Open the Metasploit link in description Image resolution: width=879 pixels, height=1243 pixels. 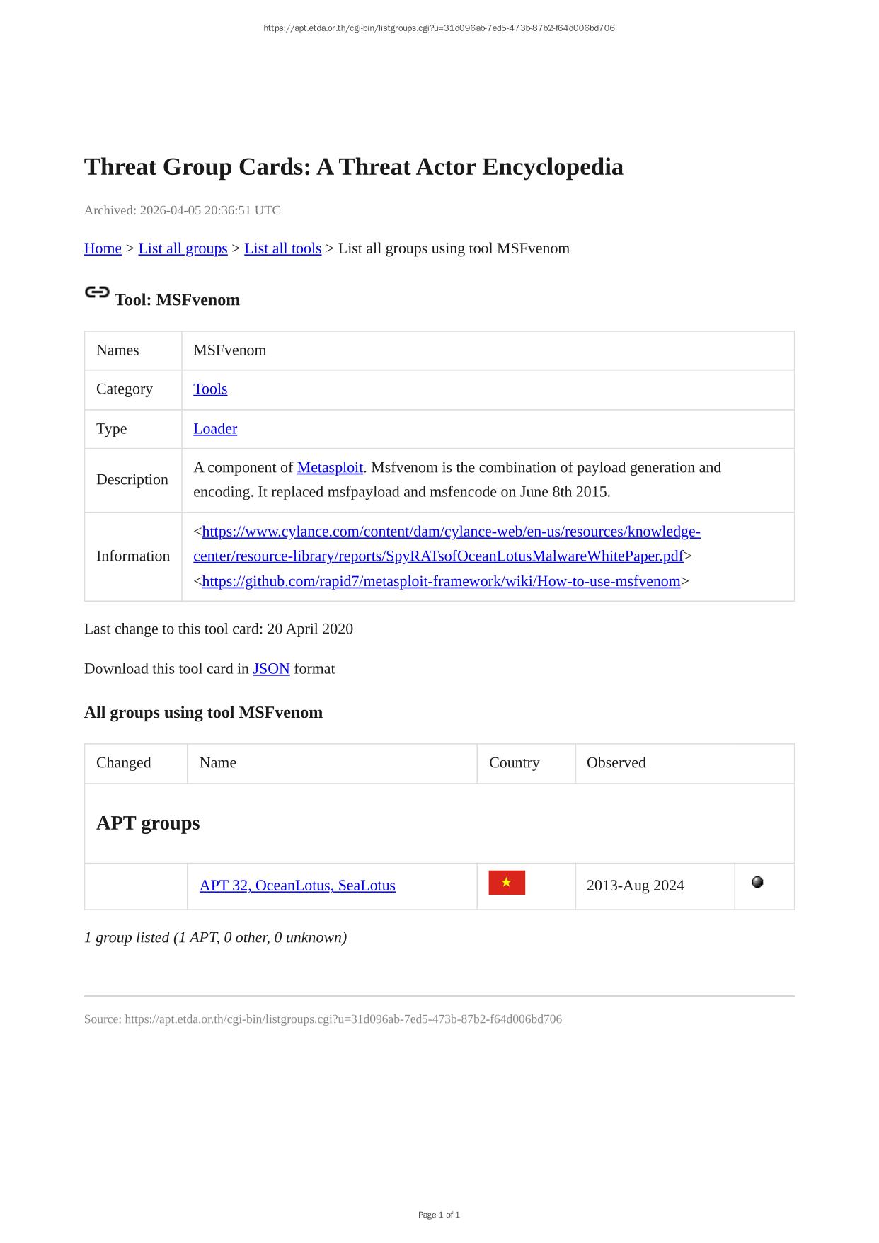pyautogui.click(x=330, y=468)
